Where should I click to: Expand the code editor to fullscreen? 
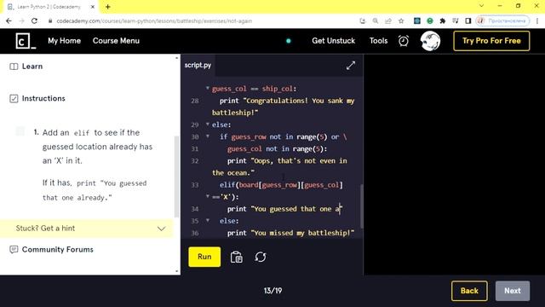click(x=351, y=66)
